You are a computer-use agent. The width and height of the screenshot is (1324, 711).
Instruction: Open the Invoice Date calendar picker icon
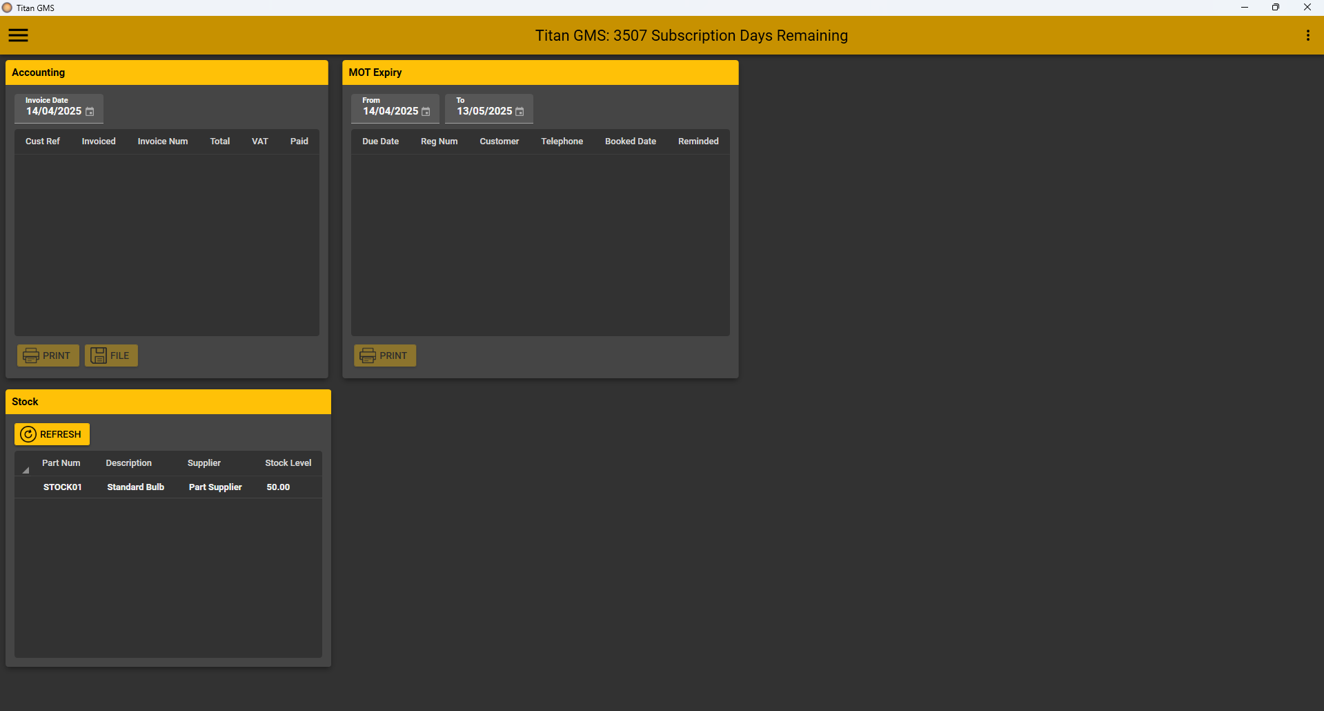90,112
